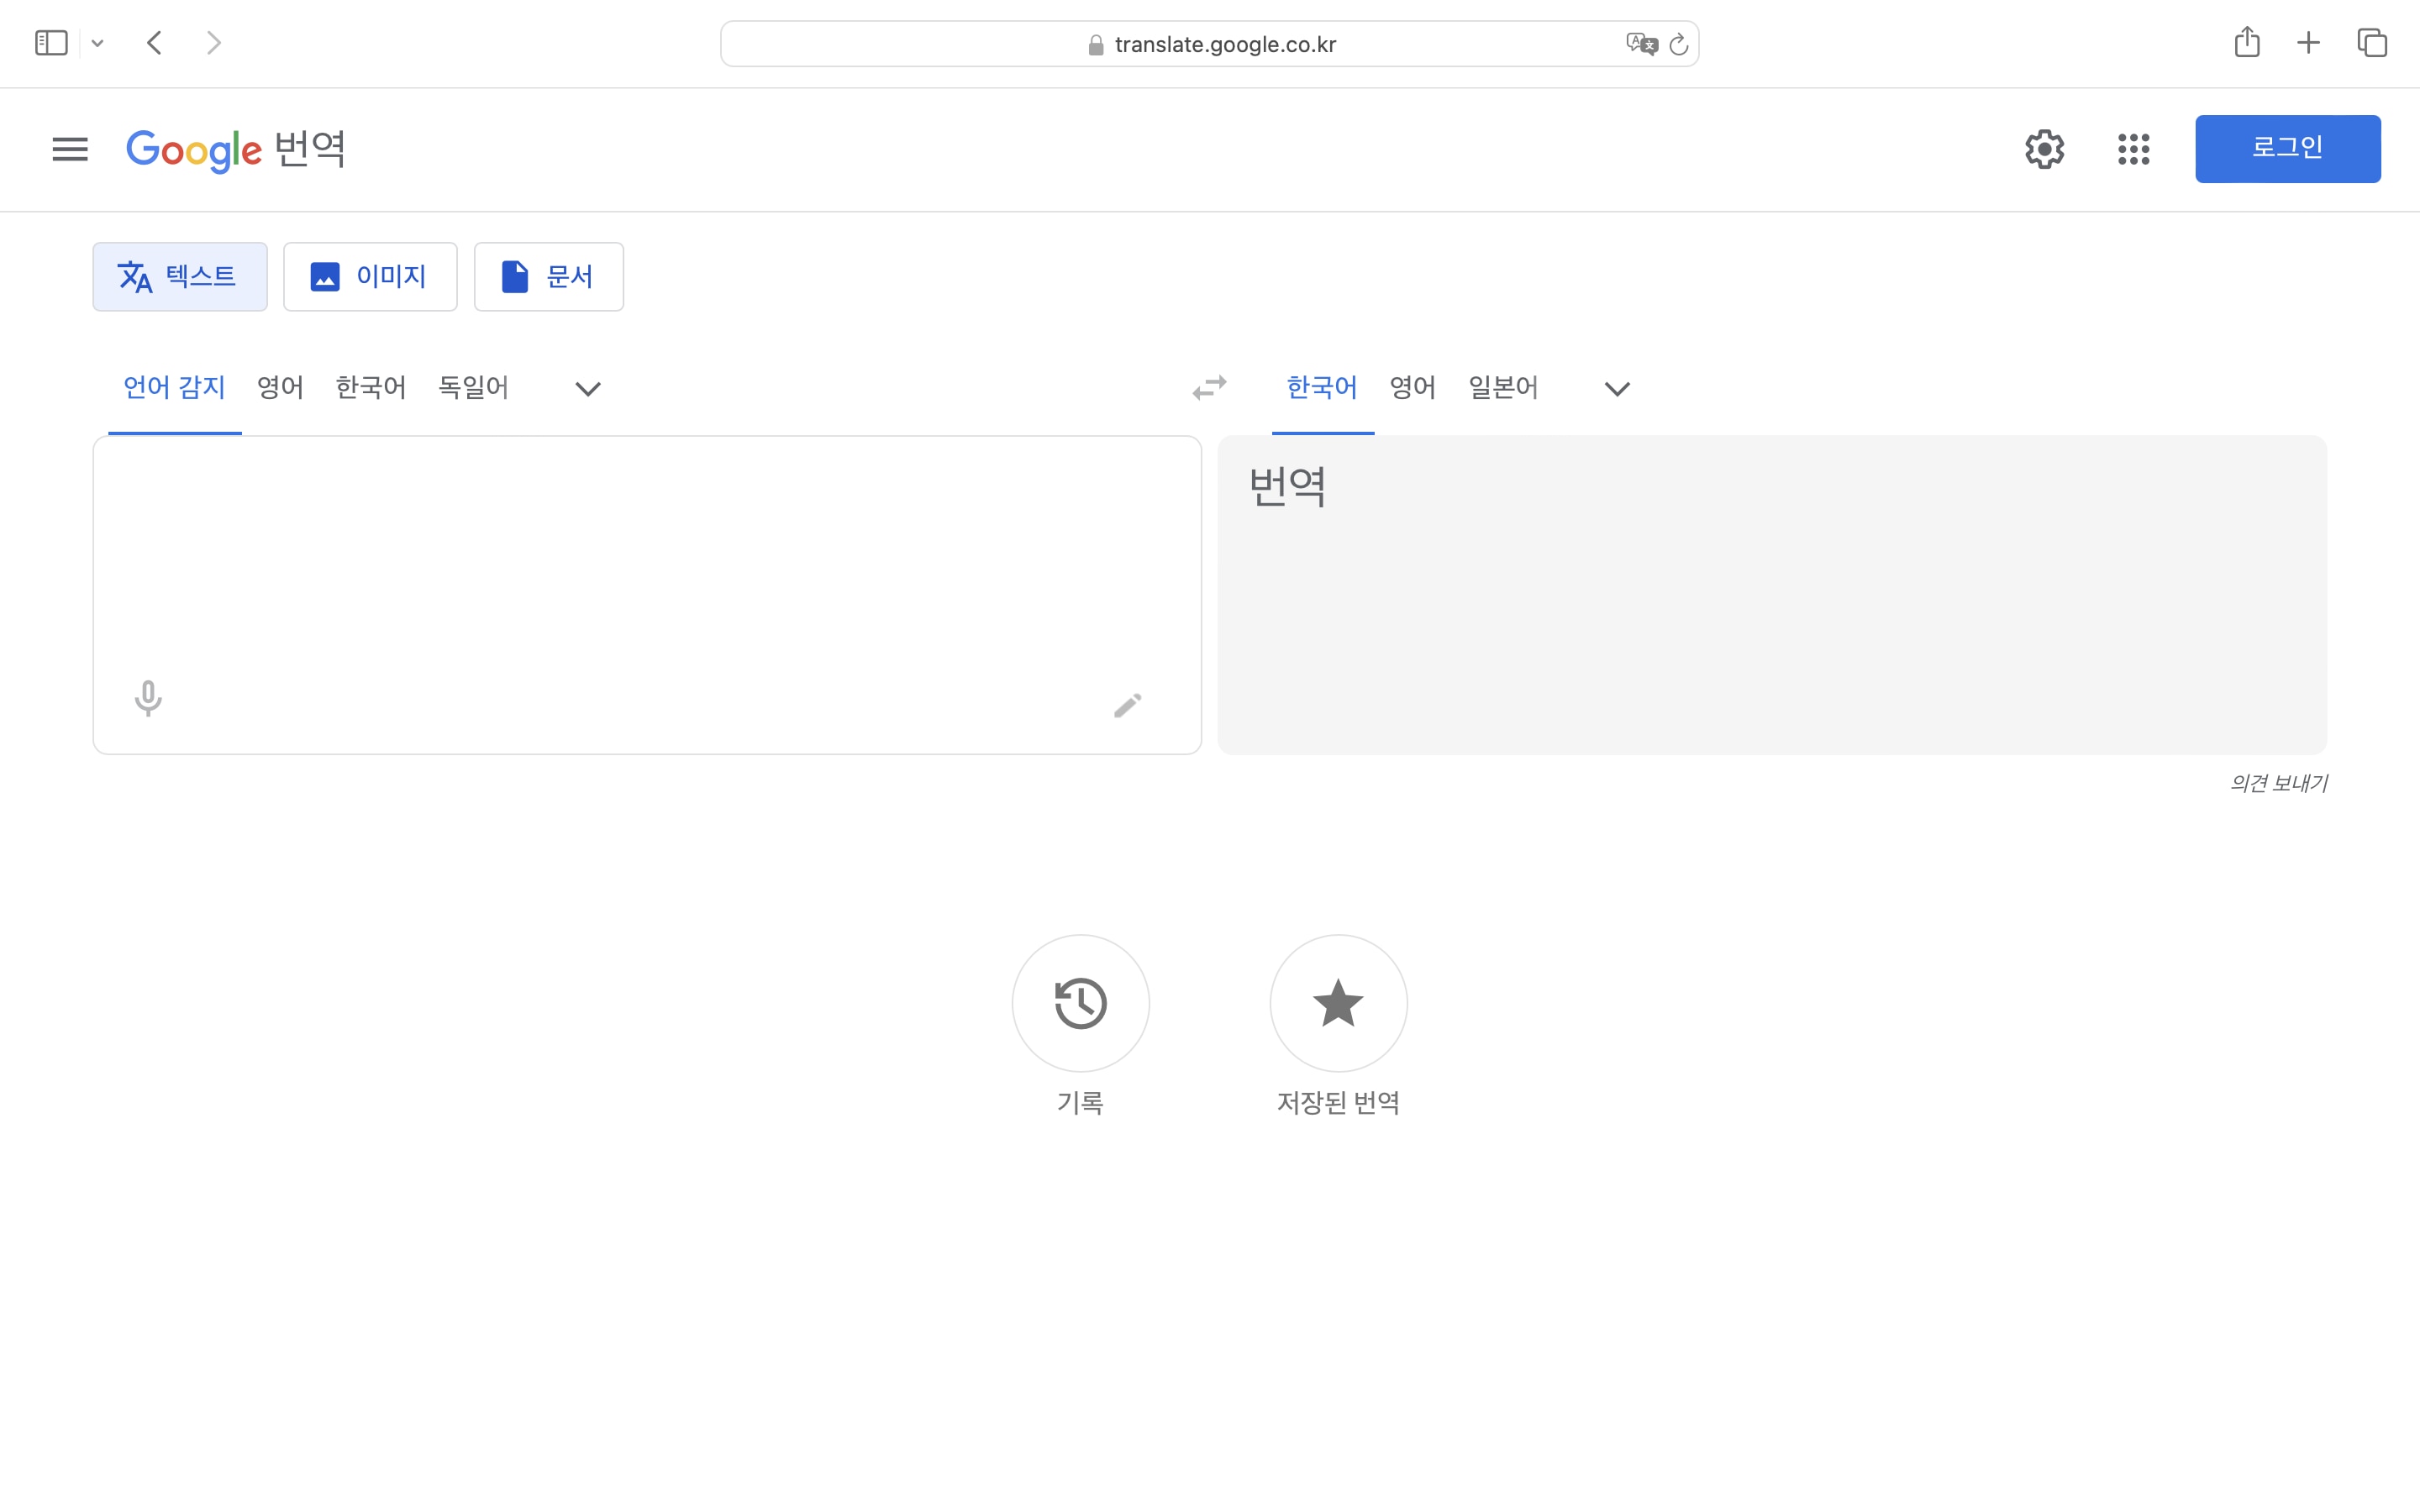2420x1512 pixels.
Task: Select the 텍스트 translation mode
Action: [180, 276]
